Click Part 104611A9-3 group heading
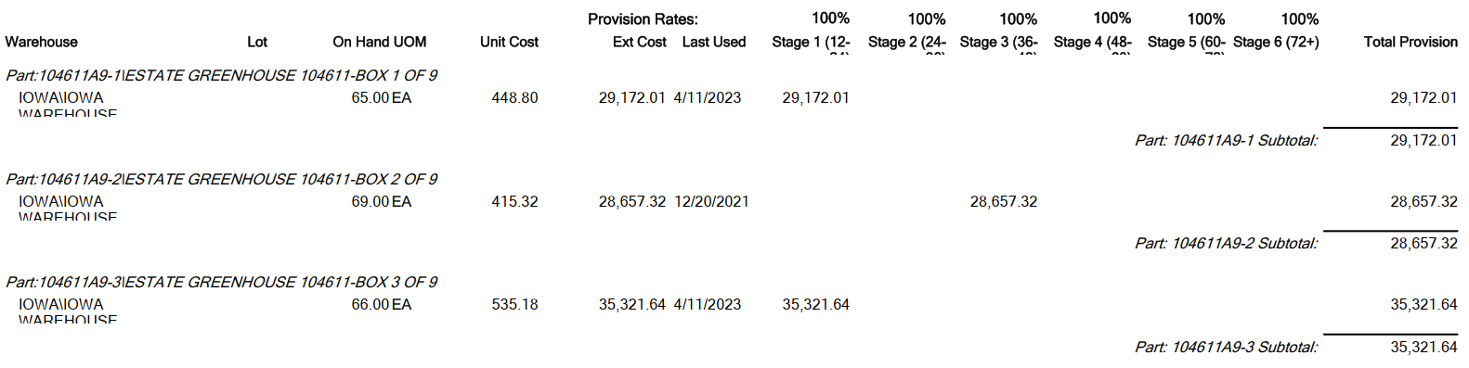 221,282
